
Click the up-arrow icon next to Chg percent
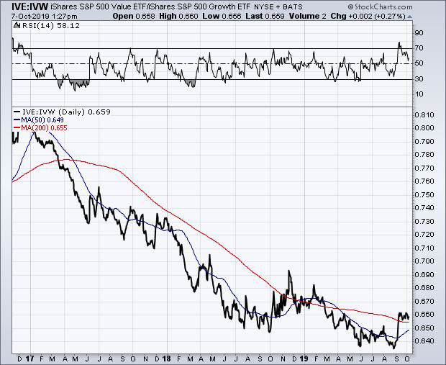(409, 17)
